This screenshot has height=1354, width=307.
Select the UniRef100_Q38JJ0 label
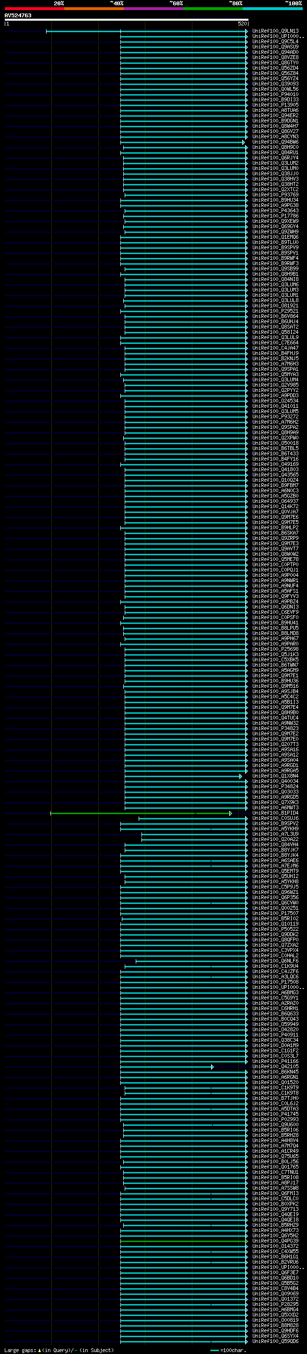click(x=275, y=173)
